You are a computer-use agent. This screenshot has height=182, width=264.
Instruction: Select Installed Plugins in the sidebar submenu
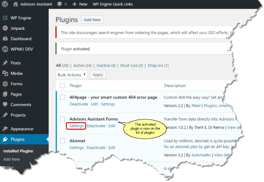coord(18,151)
